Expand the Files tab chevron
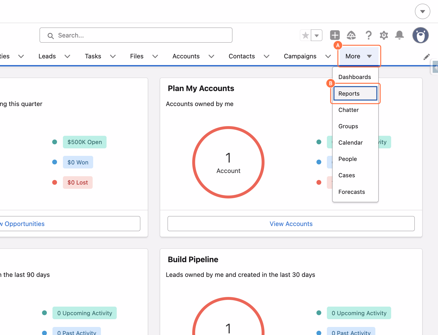Image resolution: width=438 pixels, height=335 pixels. pyautogui.click(x=155, y=56)
